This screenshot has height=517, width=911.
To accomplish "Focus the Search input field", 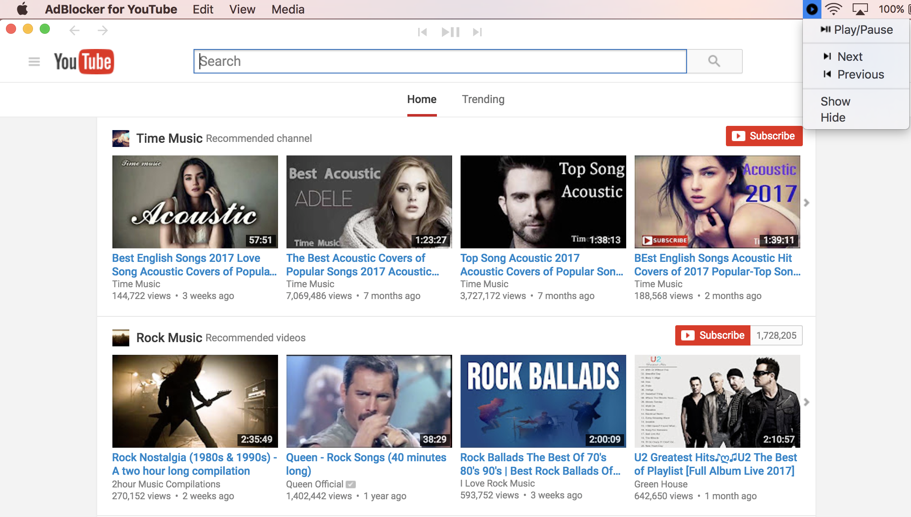I will point(440,61).
